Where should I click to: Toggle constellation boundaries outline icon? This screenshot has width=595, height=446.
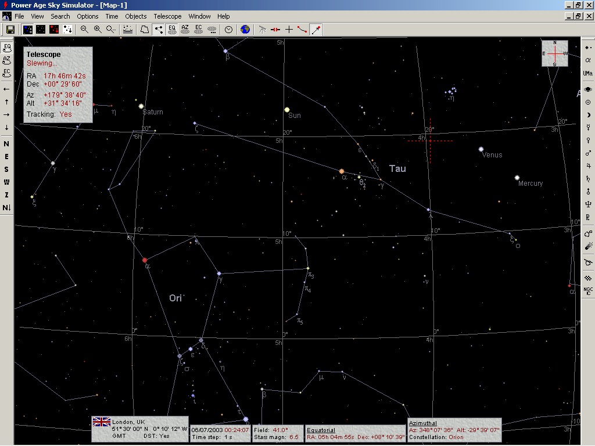(x=145, y=30)
